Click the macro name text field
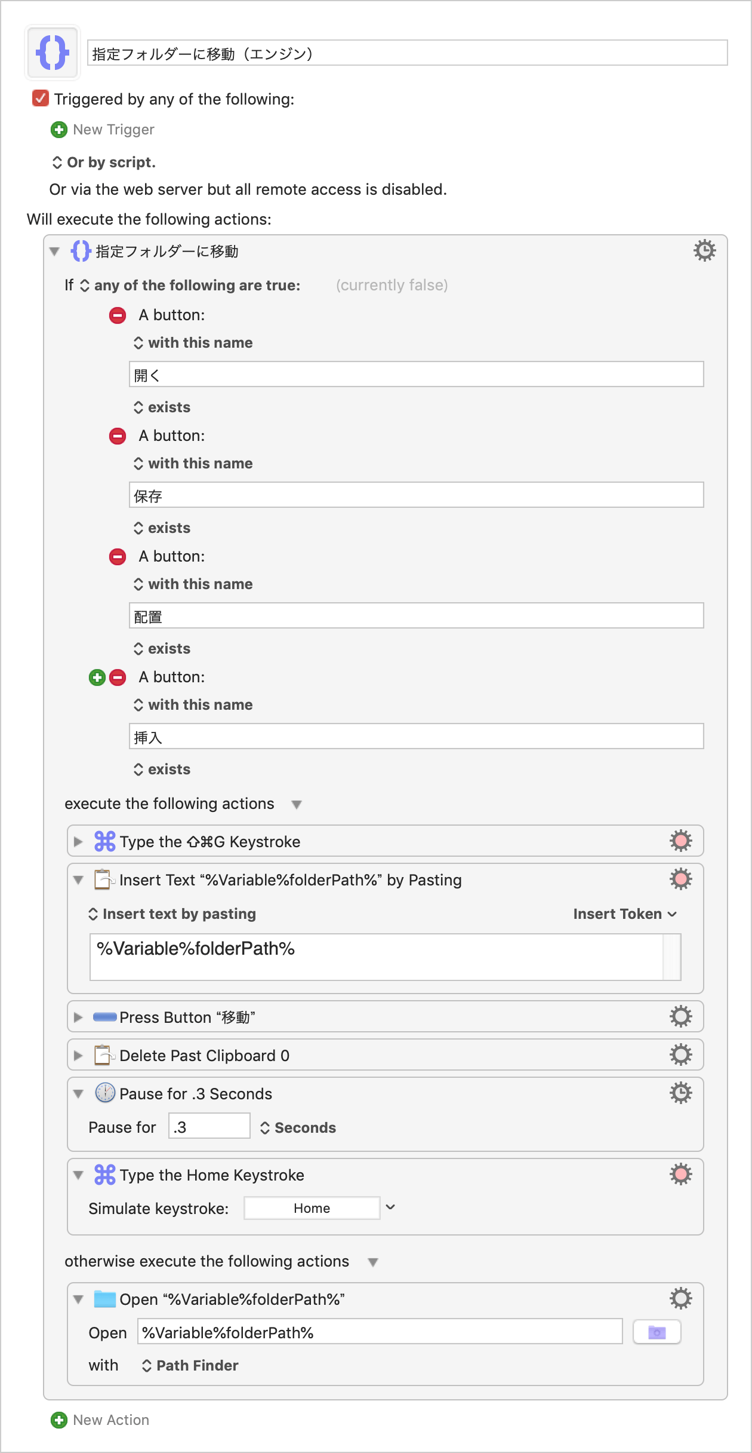The image size is (752, 1453). (407, 53)
